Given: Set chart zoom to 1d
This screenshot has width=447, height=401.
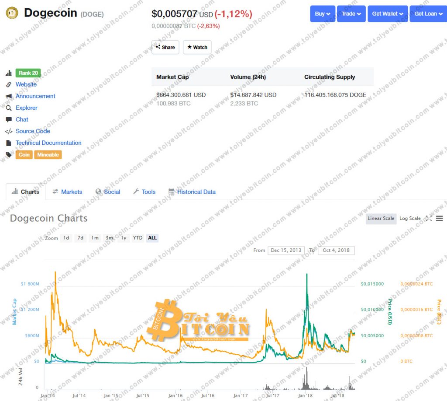Looking at the screenshot, I should coord(66,238).
